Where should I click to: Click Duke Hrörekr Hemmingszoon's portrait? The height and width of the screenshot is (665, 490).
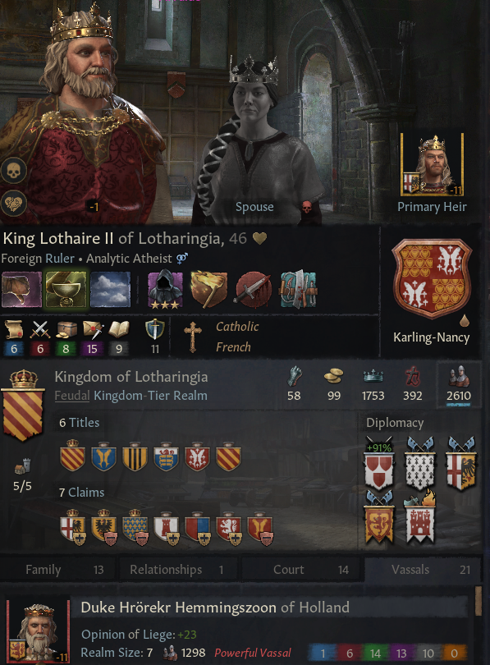coord(38,631)
